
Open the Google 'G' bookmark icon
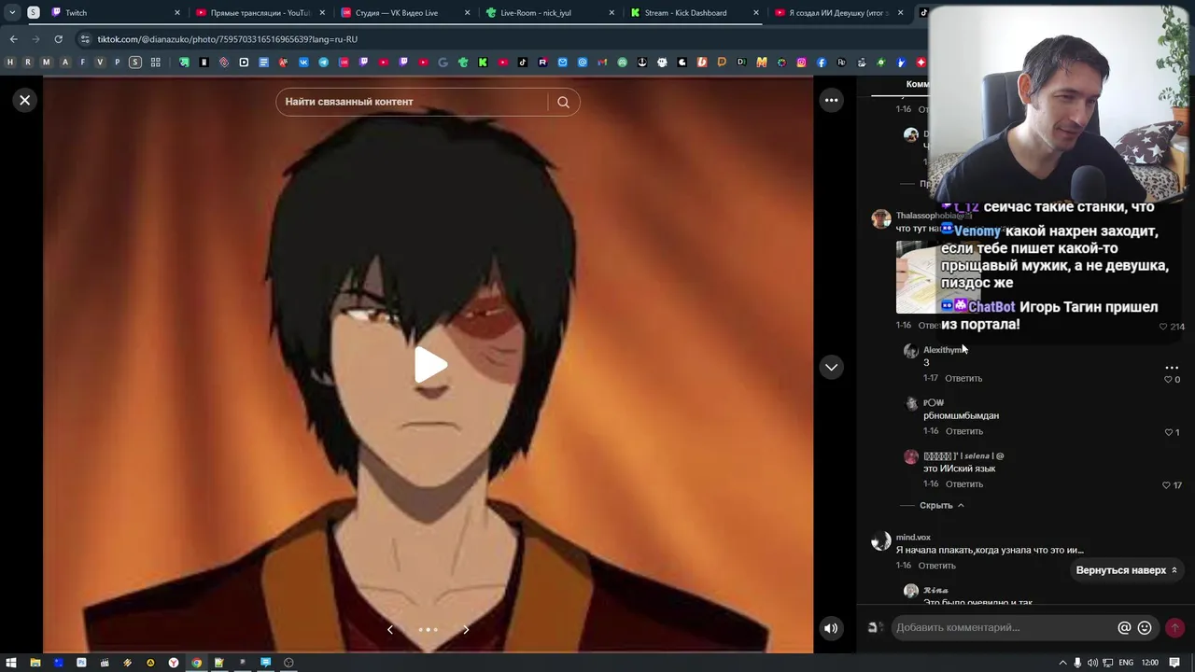click(443, 63)
